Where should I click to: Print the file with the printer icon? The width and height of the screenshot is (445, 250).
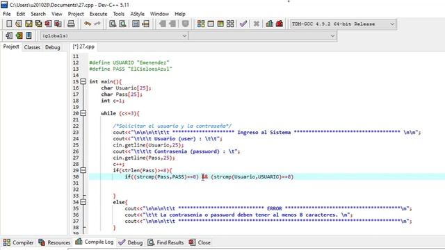(x=71, y=24)
